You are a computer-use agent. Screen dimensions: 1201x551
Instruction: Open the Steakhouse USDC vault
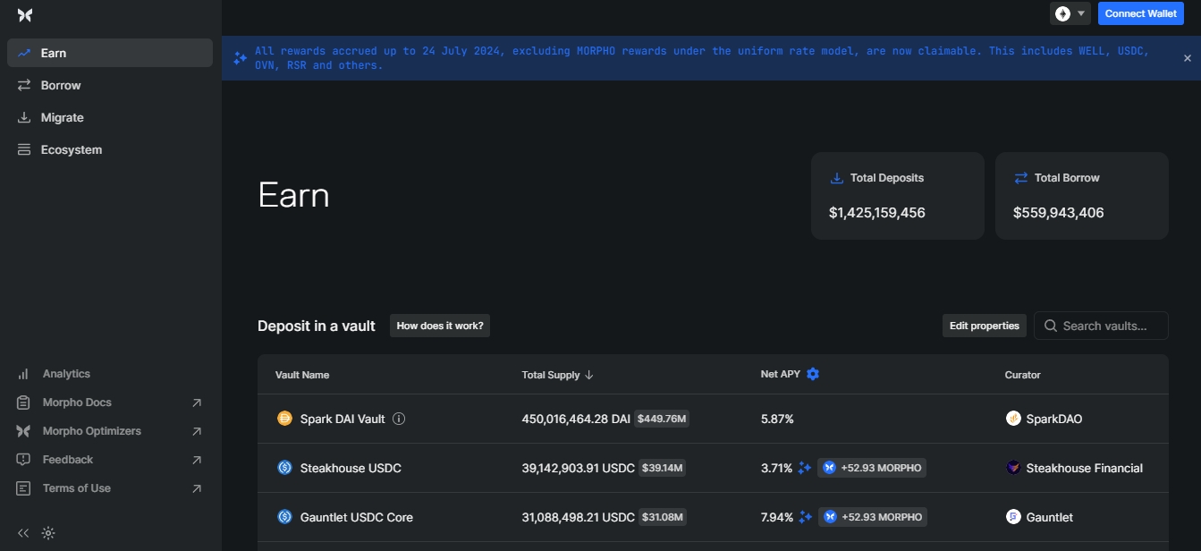713,468
